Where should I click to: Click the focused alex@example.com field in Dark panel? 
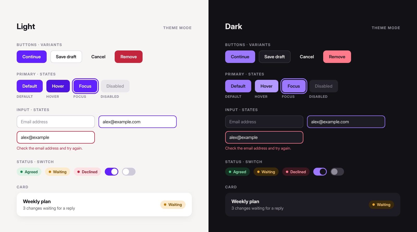[346, 122]
